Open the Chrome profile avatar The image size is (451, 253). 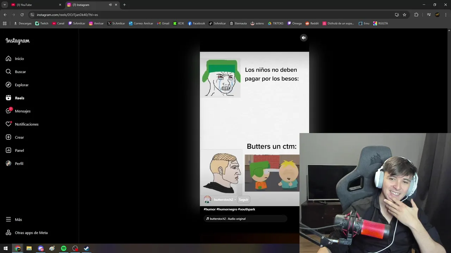click(437, 15)
